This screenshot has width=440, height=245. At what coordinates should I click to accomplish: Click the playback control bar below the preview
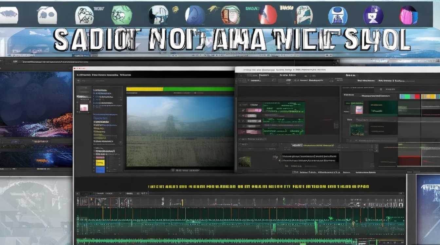click(x=185, y=171)
